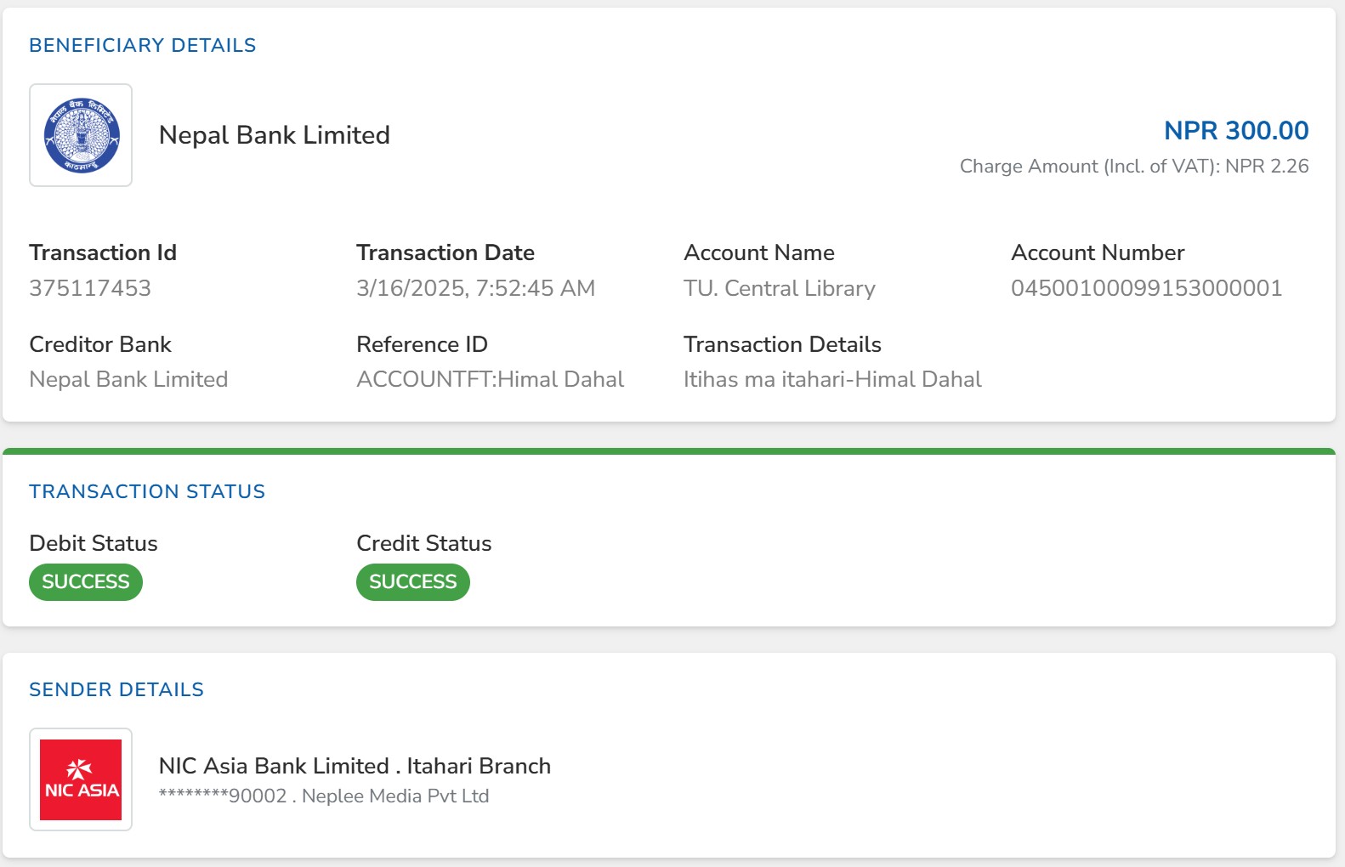Click the Transaction Details label
The image size is (1345, 867).
[782, 345]
